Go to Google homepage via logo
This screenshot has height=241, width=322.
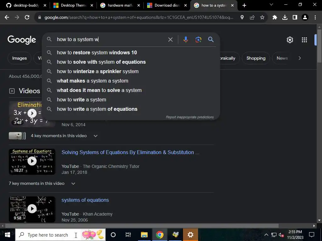tap(22, 40)
